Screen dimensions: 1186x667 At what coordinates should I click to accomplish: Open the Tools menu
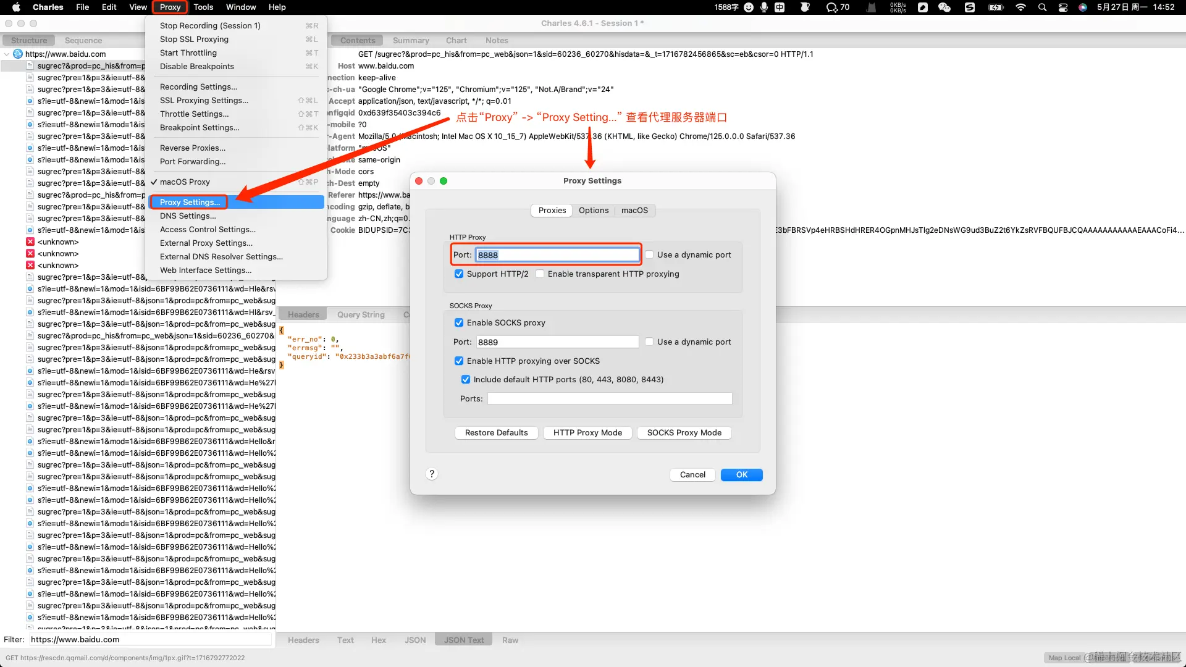click(203, 7)
